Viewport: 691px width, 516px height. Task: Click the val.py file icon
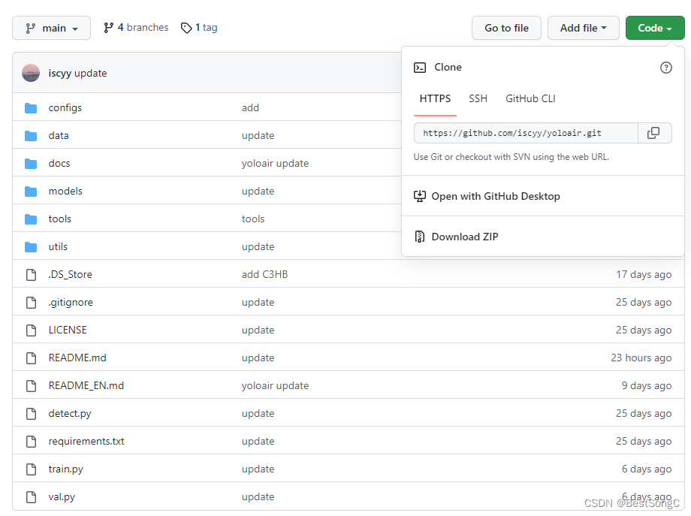tap(31, 497)
